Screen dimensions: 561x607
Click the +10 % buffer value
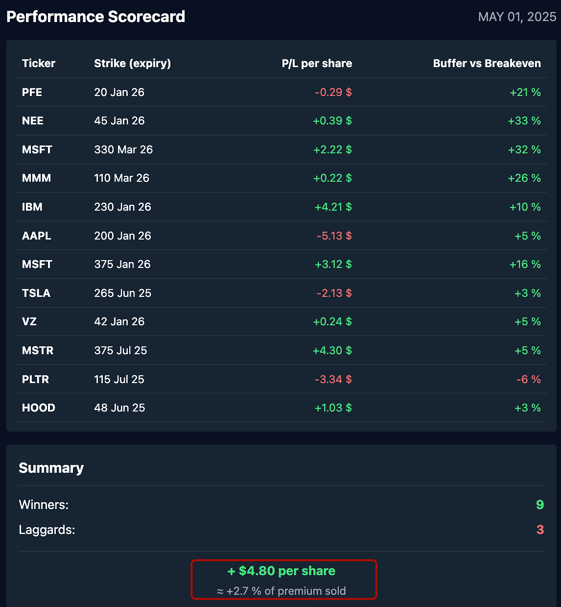pyautogui.click(x=525, y=207)
